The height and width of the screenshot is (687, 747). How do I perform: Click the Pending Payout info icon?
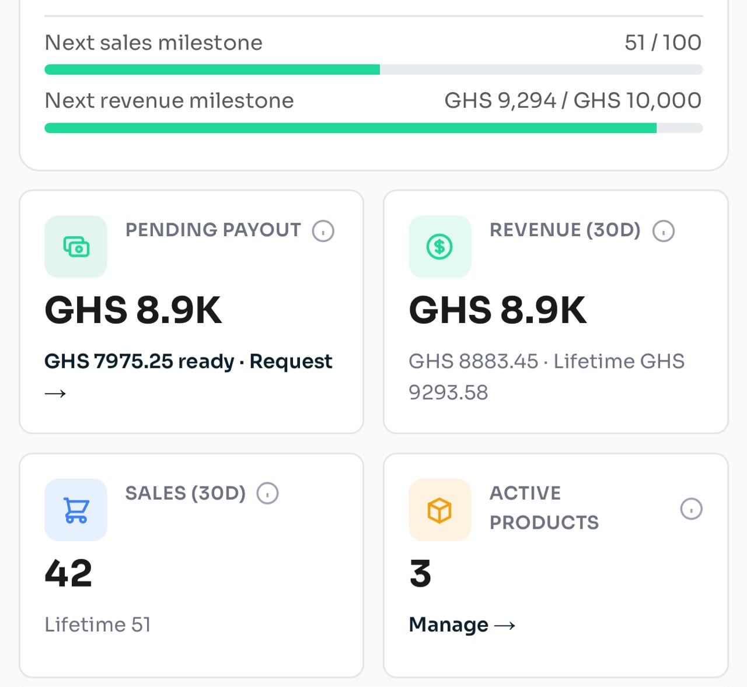(323, 231)
